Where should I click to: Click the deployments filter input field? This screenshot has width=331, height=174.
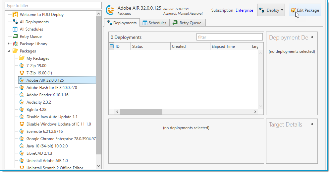coord(229,37)
